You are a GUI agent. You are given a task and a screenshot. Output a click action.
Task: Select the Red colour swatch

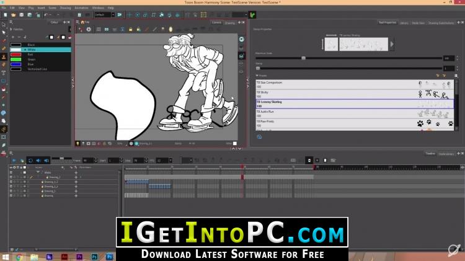pos(15,55)
